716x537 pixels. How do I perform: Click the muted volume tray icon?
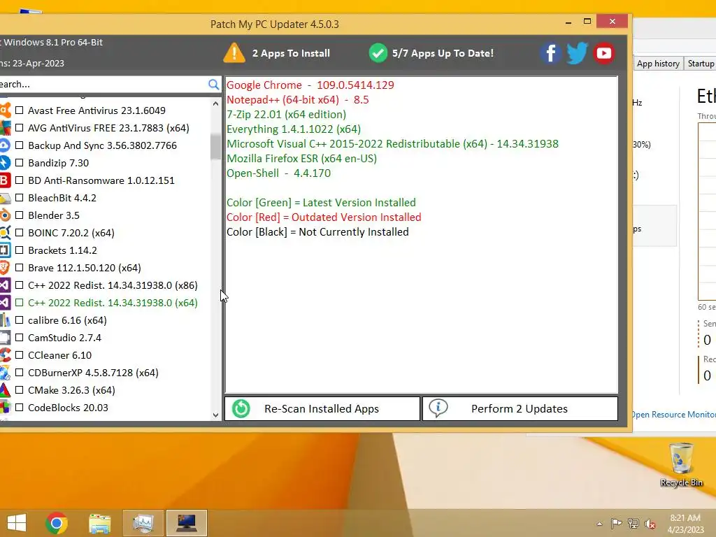coord(650,524)
